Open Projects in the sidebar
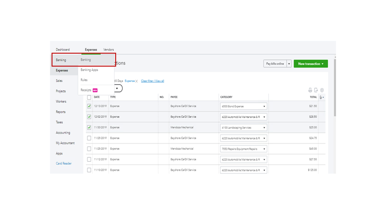 61,91
